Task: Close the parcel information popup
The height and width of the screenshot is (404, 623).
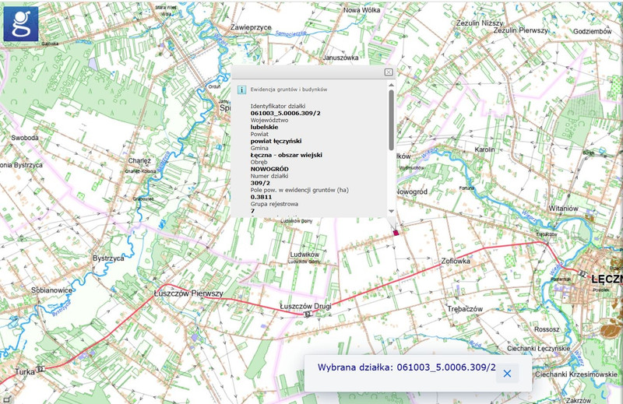Action: click(x=389, y=72)
